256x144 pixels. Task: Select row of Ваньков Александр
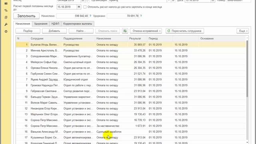click(x=131, y=132)
